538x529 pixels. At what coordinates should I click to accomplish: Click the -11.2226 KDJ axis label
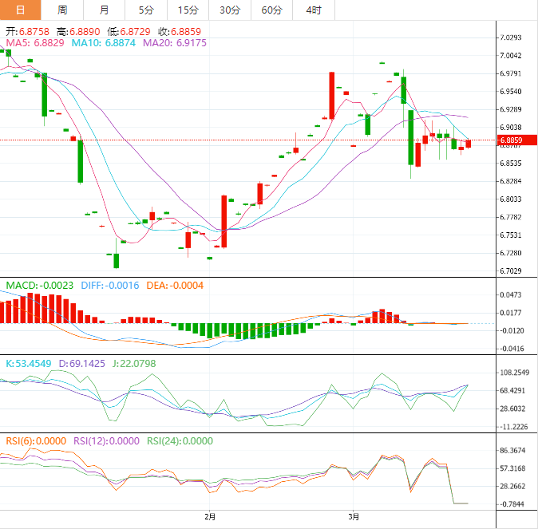[512, 427]
